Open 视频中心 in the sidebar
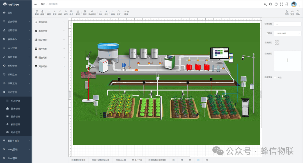The width and height of the screenshot is (303, 163). pos(16,39)
